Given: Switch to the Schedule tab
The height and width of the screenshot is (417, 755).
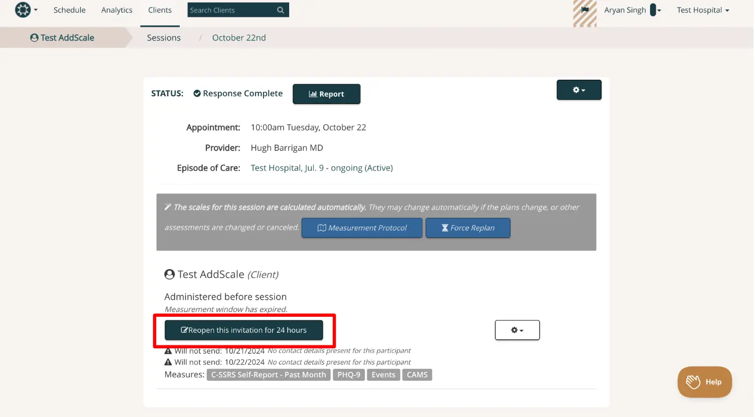Looking at the screenshot, I should (69, 10).
